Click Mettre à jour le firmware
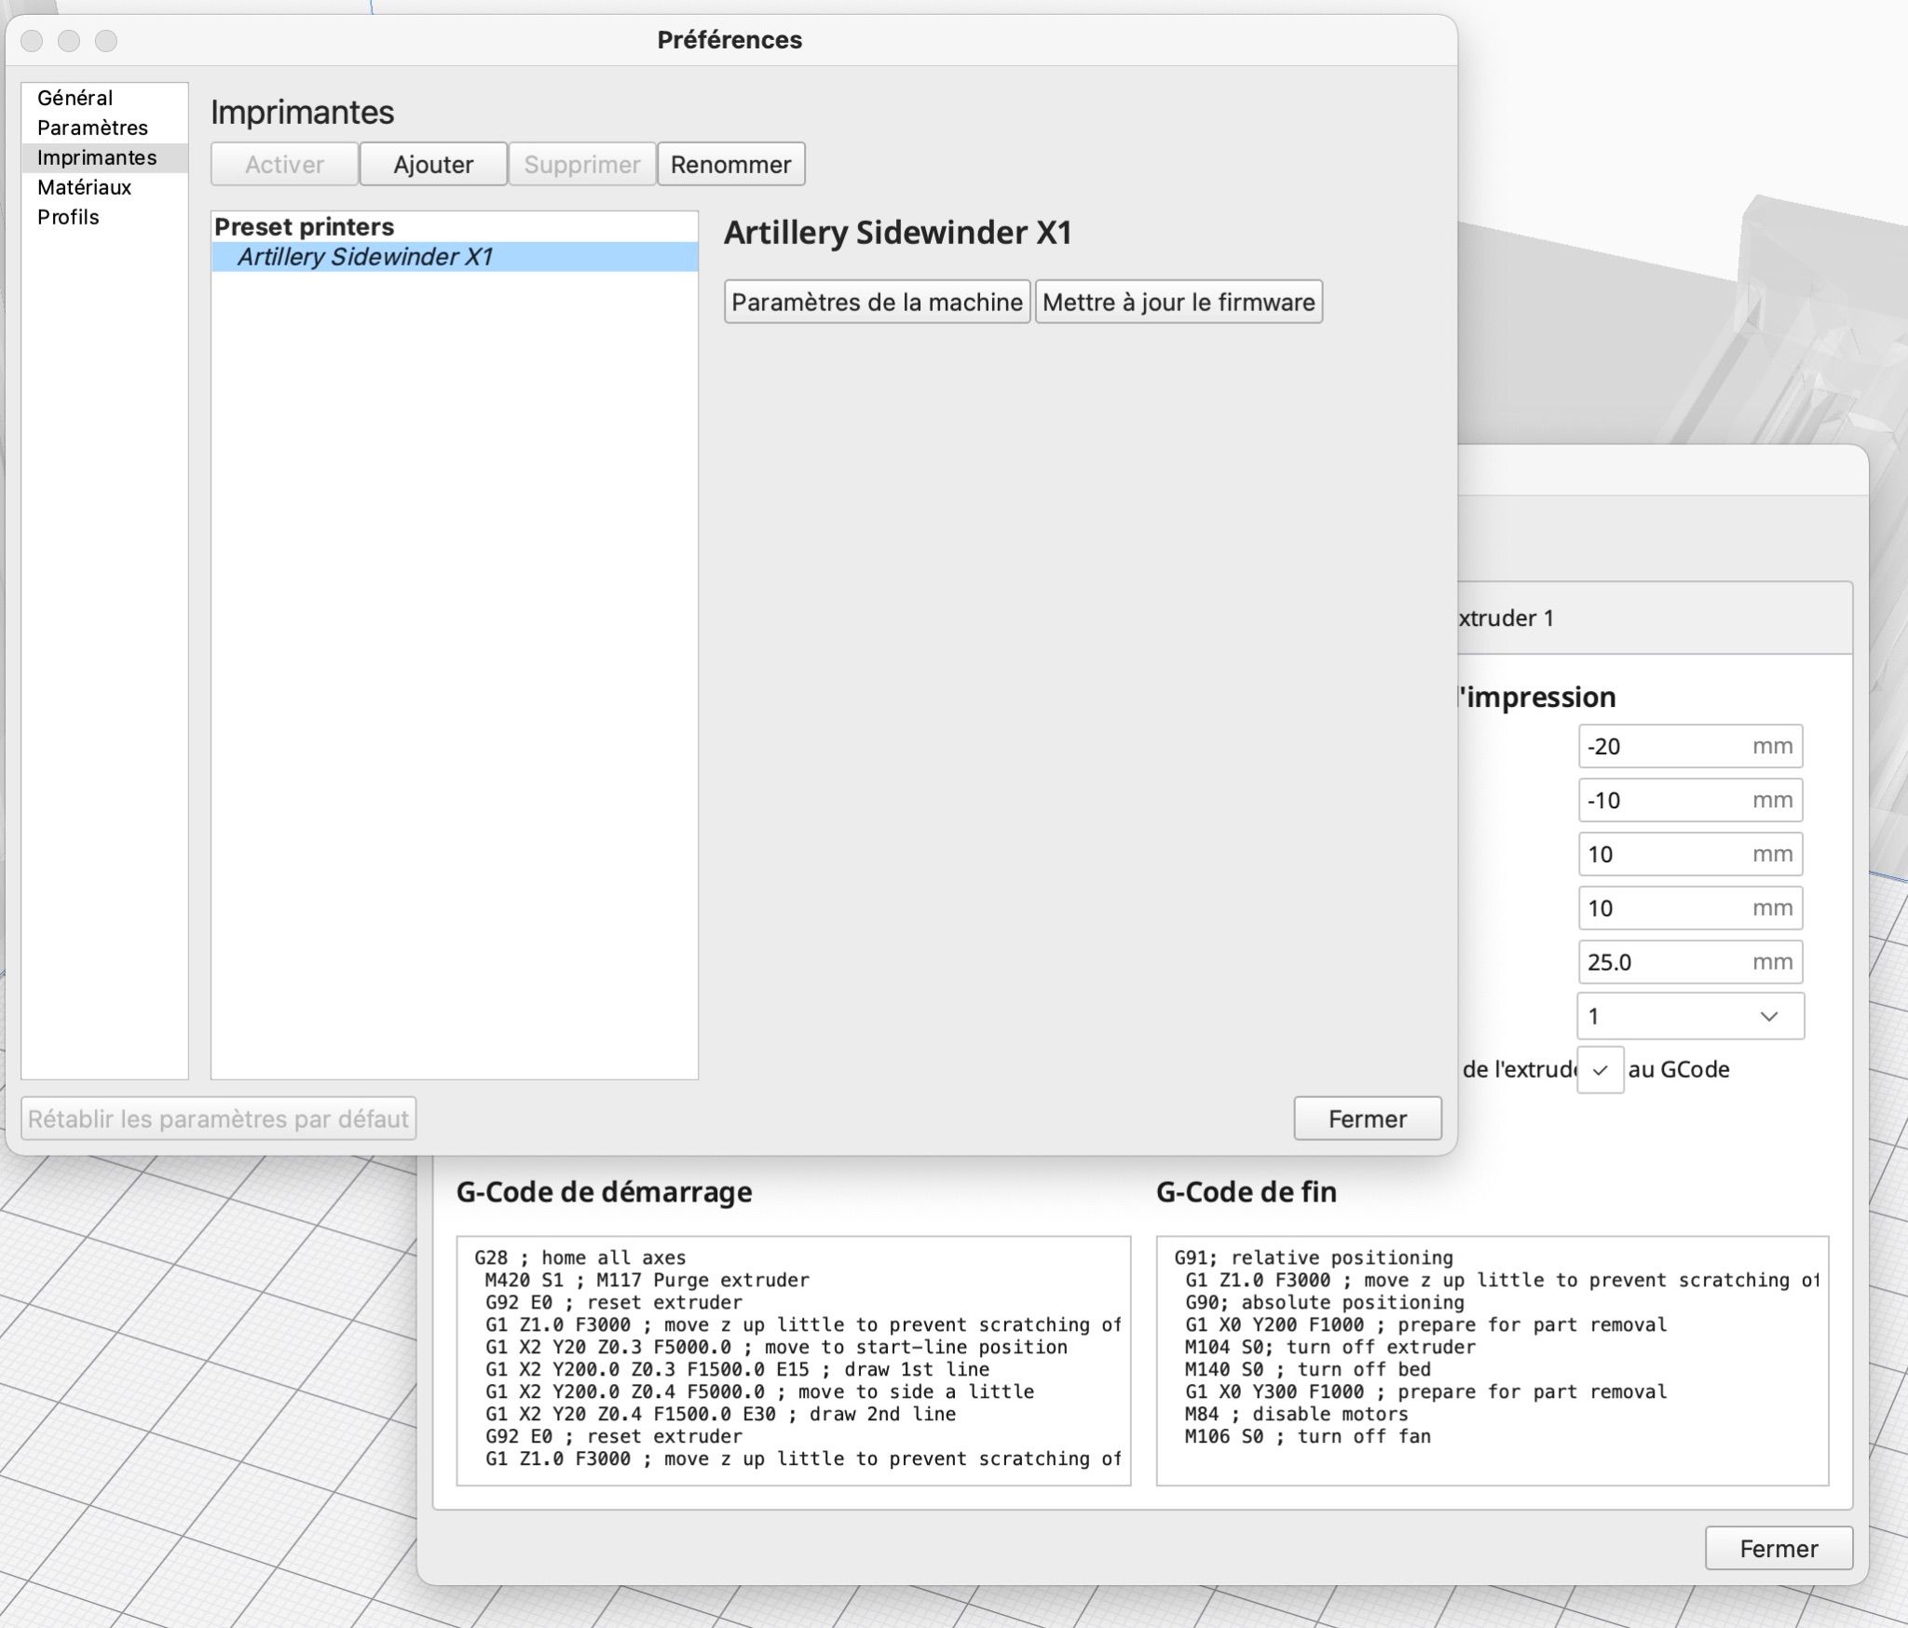This screenshot has height=1628, width=1908. (1179, 302)
